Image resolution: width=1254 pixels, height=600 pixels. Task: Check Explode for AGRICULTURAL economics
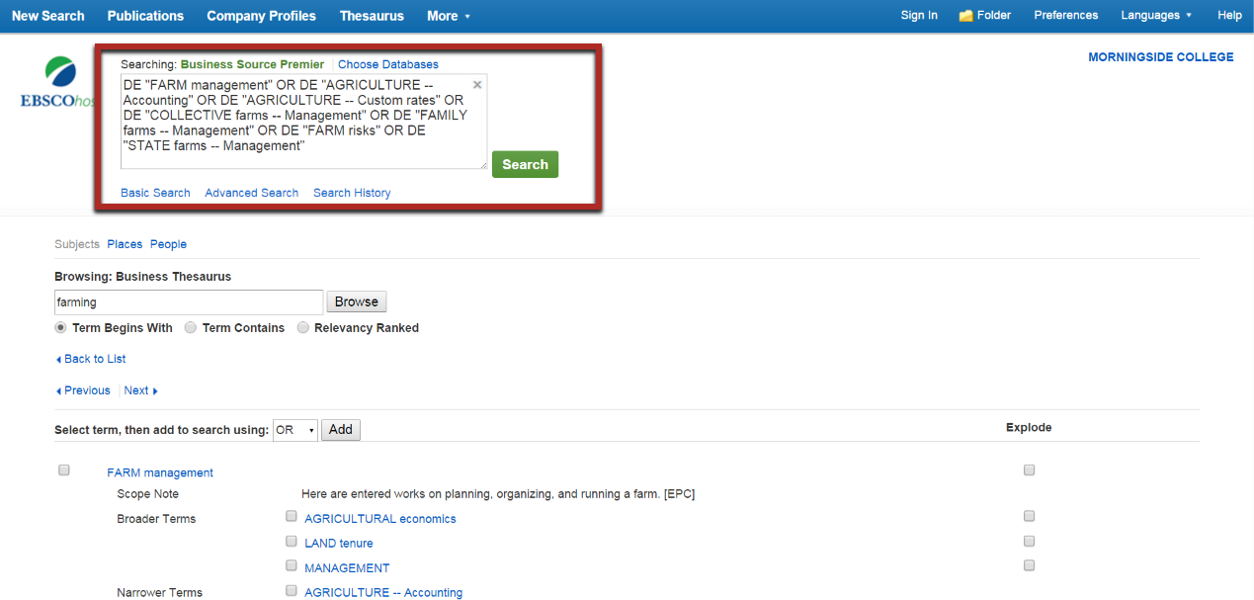(x=1029, y=516)
